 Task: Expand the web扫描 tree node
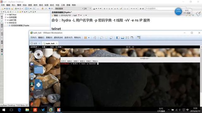click(6, 20)
